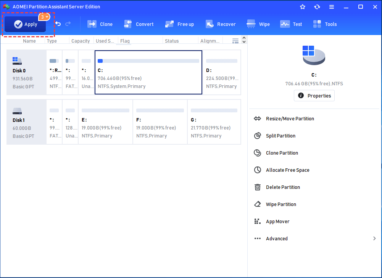Click the scroll up arrow of the disk list
This screenshot has height=278, width=382.
[x=244, y=38]
